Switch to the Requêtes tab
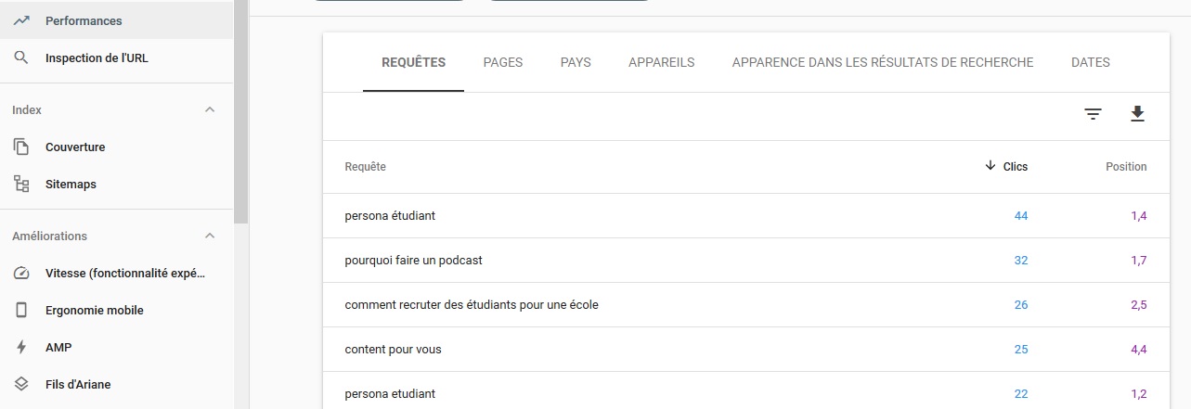This screenshot has width=1191, height=409. (x=413, y=63)
